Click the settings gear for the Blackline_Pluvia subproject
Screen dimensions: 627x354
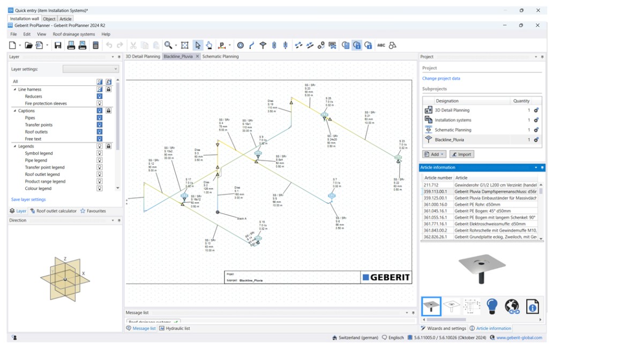pyautogui.click(x=536, y=139)
